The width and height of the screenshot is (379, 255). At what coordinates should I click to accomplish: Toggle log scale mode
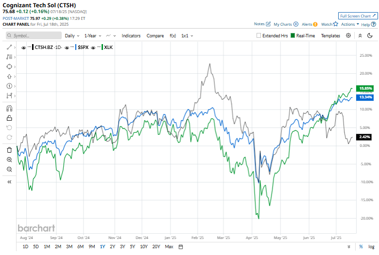371,247
